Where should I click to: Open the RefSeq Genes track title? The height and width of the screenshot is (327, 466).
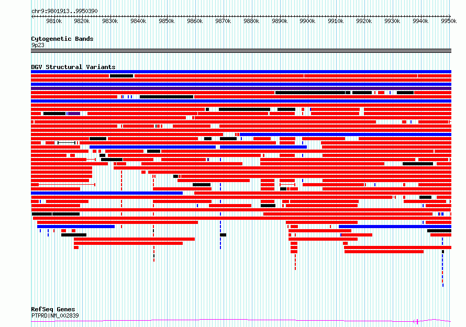click(53, 309)
